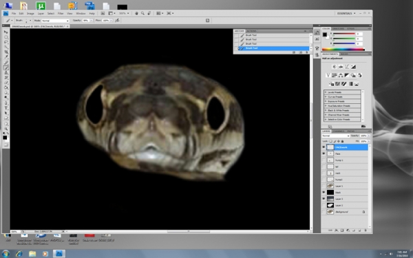The image size is (413, 258).
Task: Open the Filter menu
Action: [x=61, y=13]
